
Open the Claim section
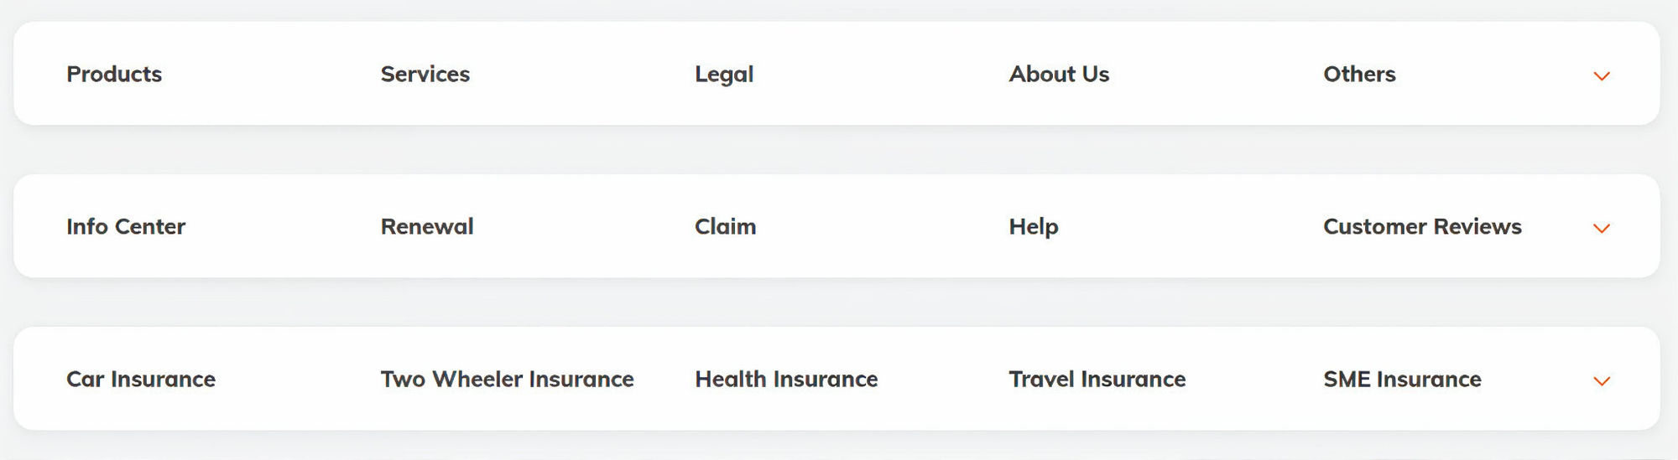pos(725,227)
